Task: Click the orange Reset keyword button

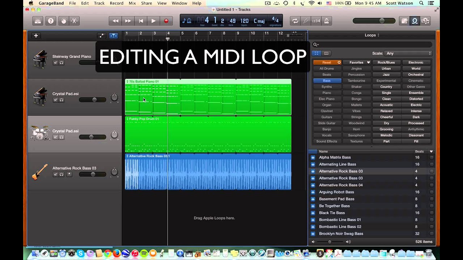Action: tap(327, 62)
